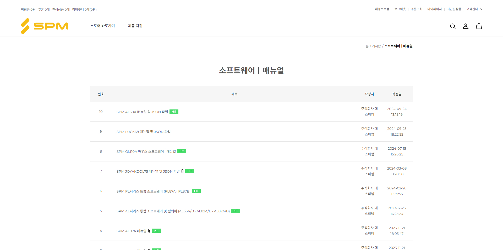Image resolution: width=503 pixels, height=250 pixels.
Task: Click the 번호 column header
Action: coord(101,94)
